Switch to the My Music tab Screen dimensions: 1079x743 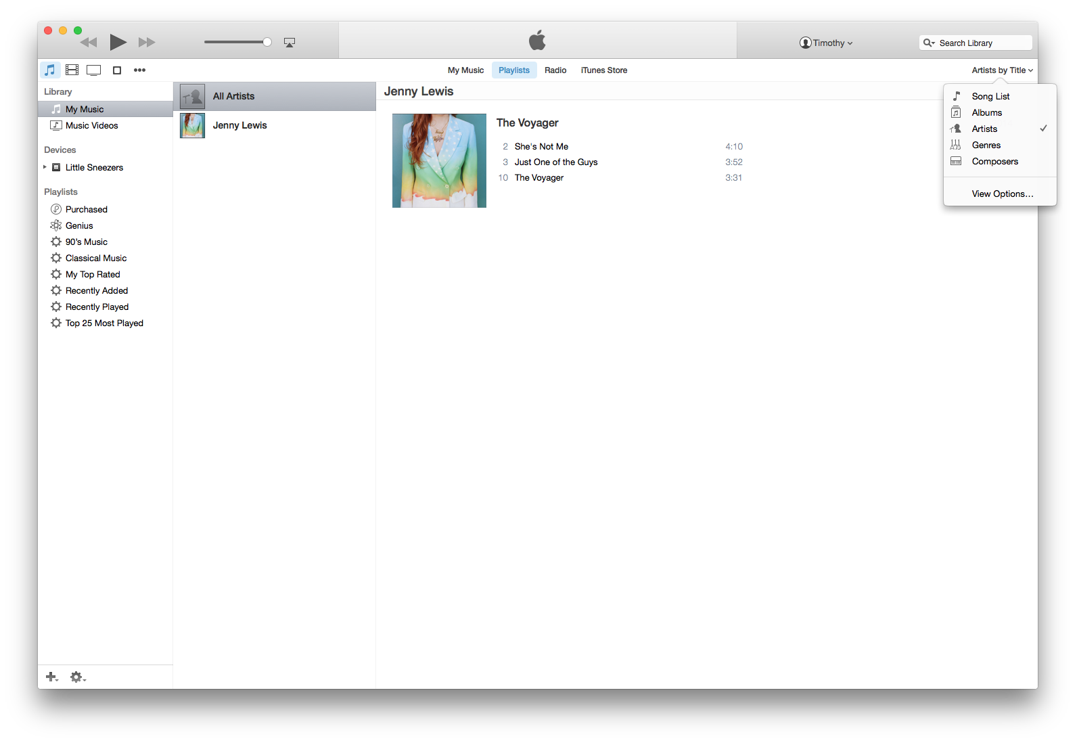pos(465,70)
